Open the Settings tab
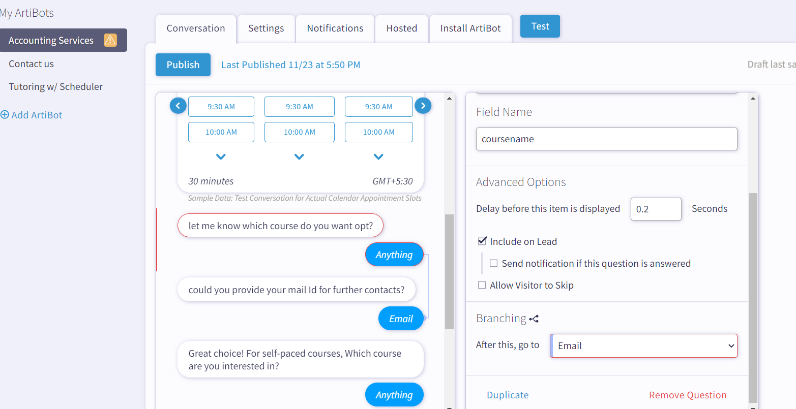Image resolution: width=796 pixels, height=409 pixels. point(266,28)
